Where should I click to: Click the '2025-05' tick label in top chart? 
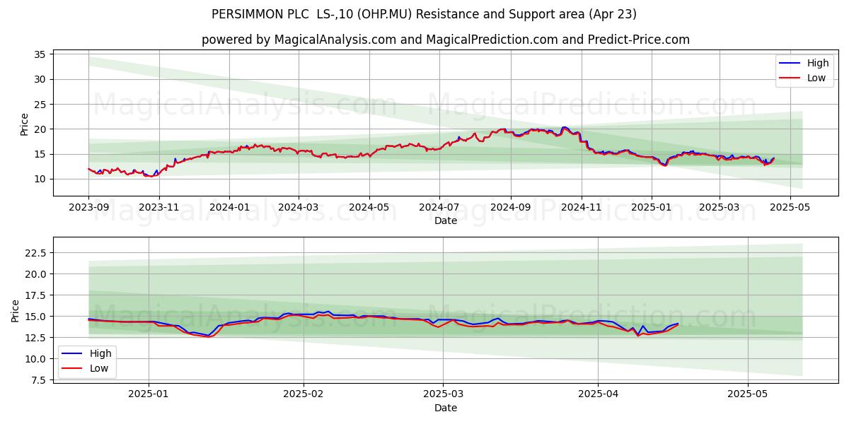(790, 208)
